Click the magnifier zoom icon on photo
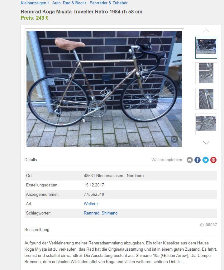Viewport: 224px width, 270px height. [174, 139]
